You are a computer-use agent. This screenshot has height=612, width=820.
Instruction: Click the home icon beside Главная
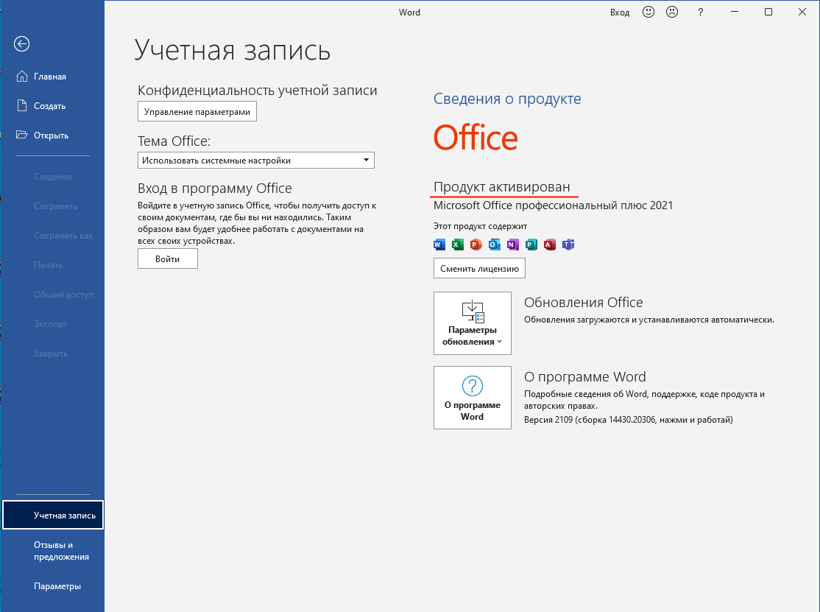point(22,77)
